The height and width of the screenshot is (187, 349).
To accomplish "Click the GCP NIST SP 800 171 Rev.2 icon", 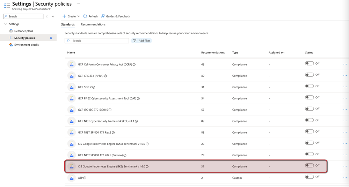I will pos(72,132).
